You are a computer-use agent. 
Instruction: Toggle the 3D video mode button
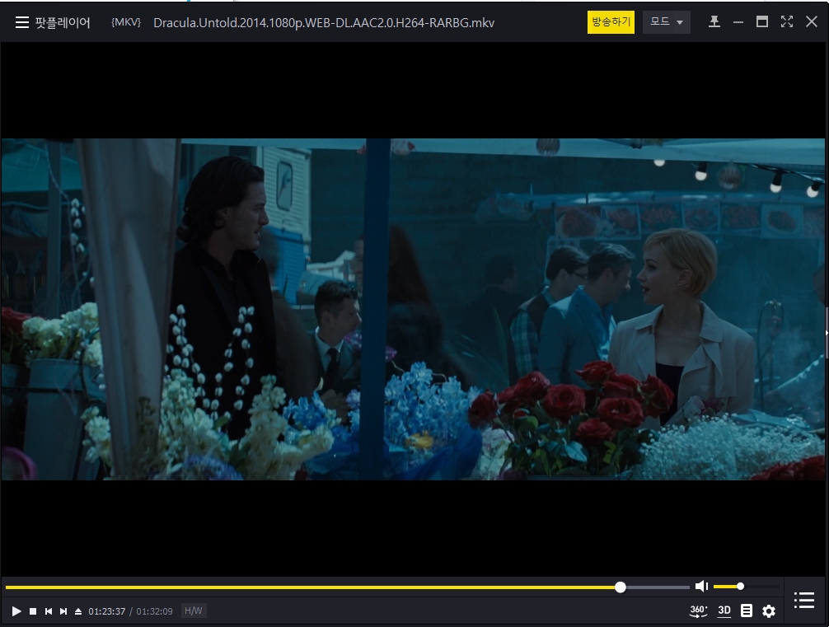point(724,611)
